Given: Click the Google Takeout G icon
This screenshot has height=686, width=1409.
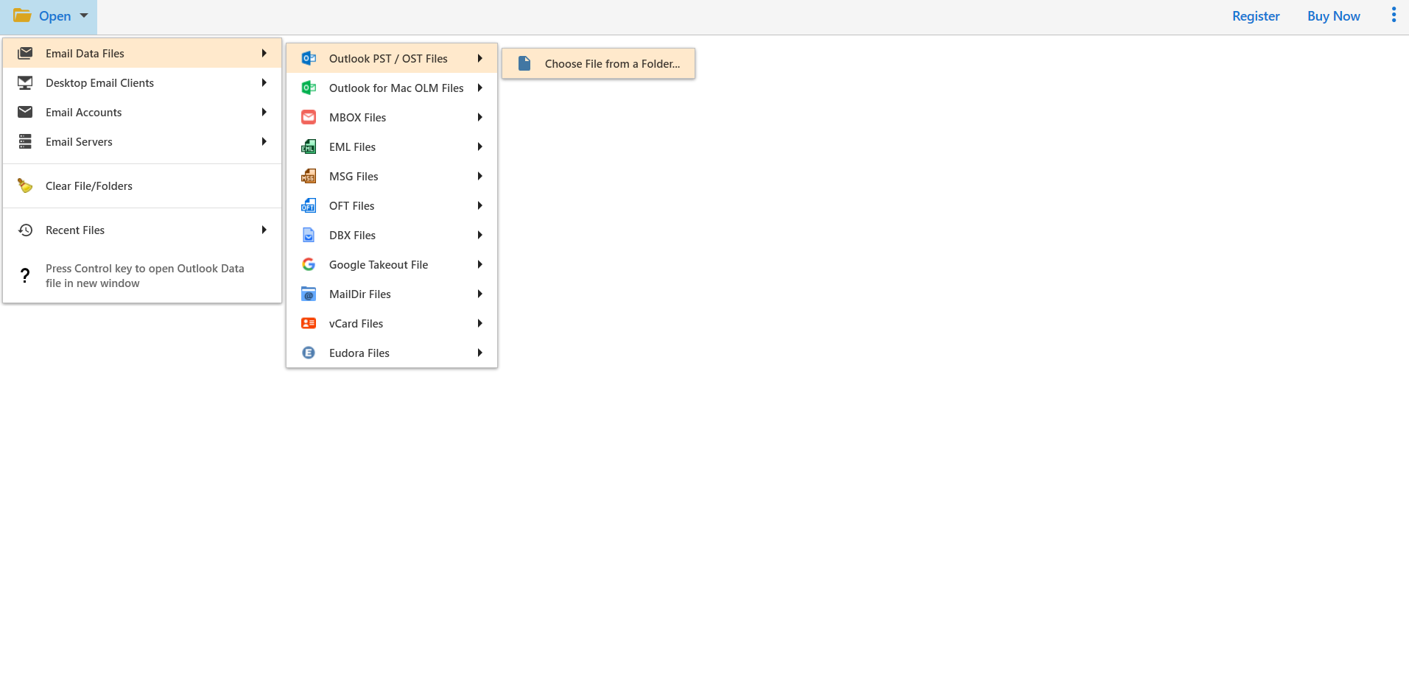Looking at the screenshot, I should tap(309, 264).
